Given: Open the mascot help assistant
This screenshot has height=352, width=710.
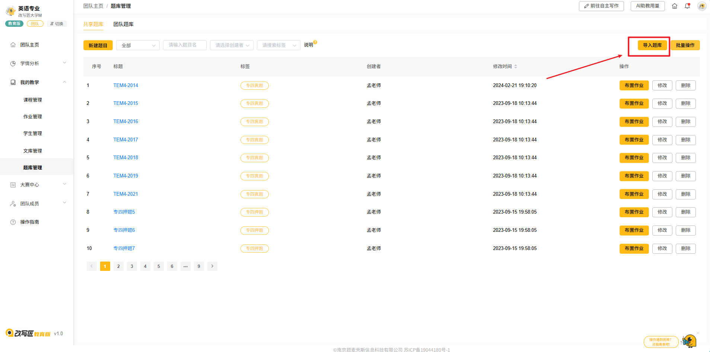Looking at the screenshot, I should 689,340.
